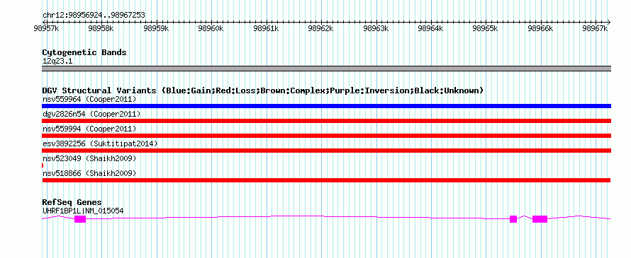Click the DGV Structural Variants track title

click(263, 90)
